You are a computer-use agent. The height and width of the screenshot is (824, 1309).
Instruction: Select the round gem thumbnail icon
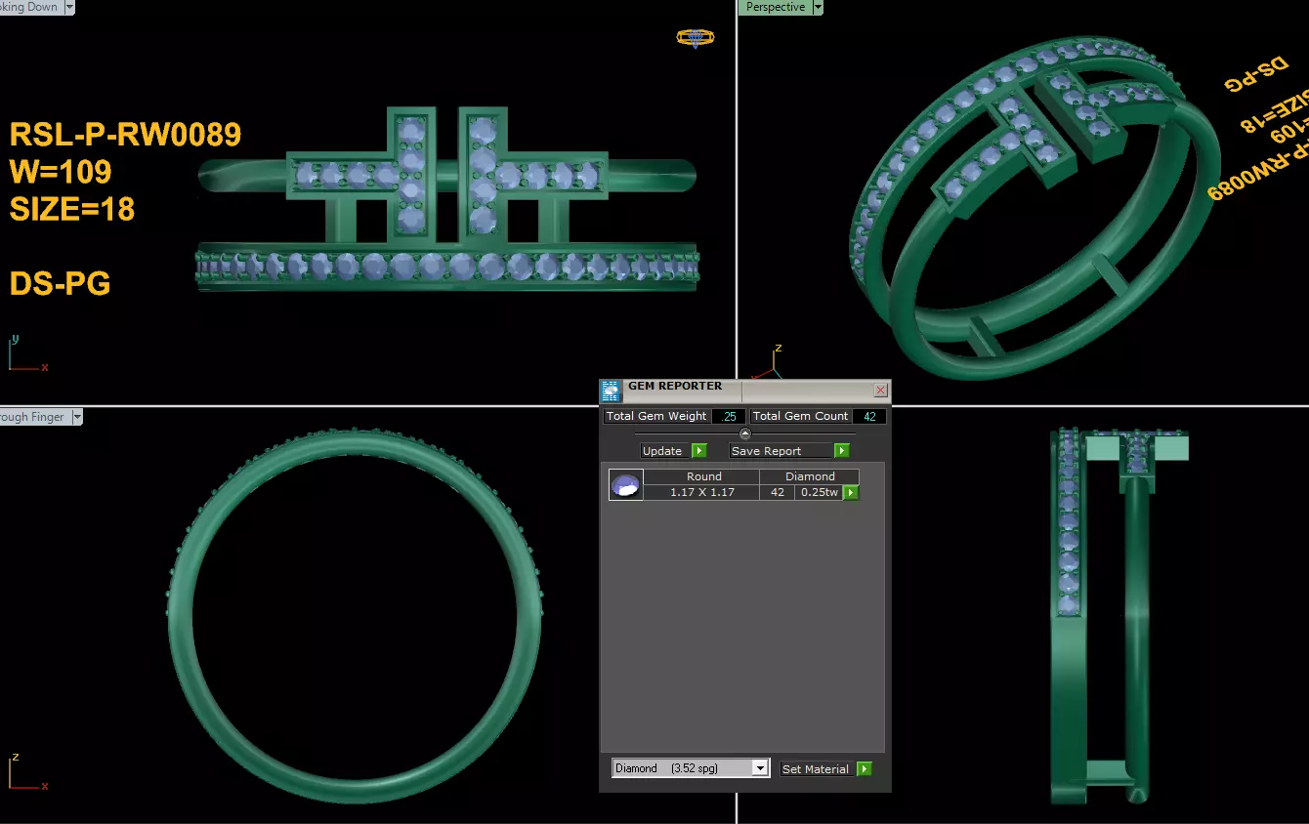pos(625,484)
